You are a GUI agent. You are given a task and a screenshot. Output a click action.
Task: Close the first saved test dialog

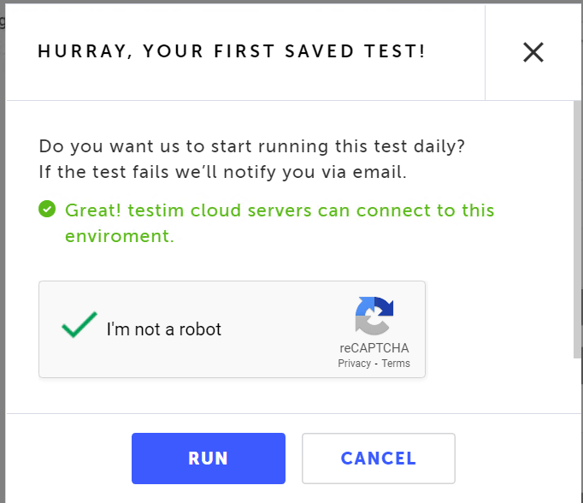click(533, 52)
